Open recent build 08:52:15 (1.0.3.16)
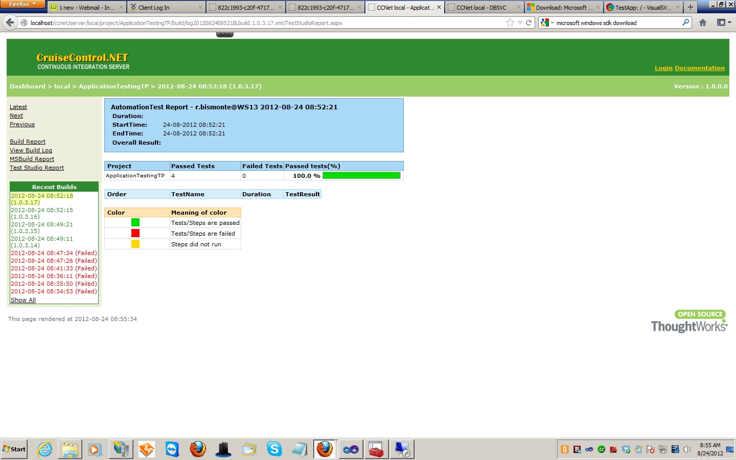Viewport: 736px width, 460px height. tap(42, 213)
